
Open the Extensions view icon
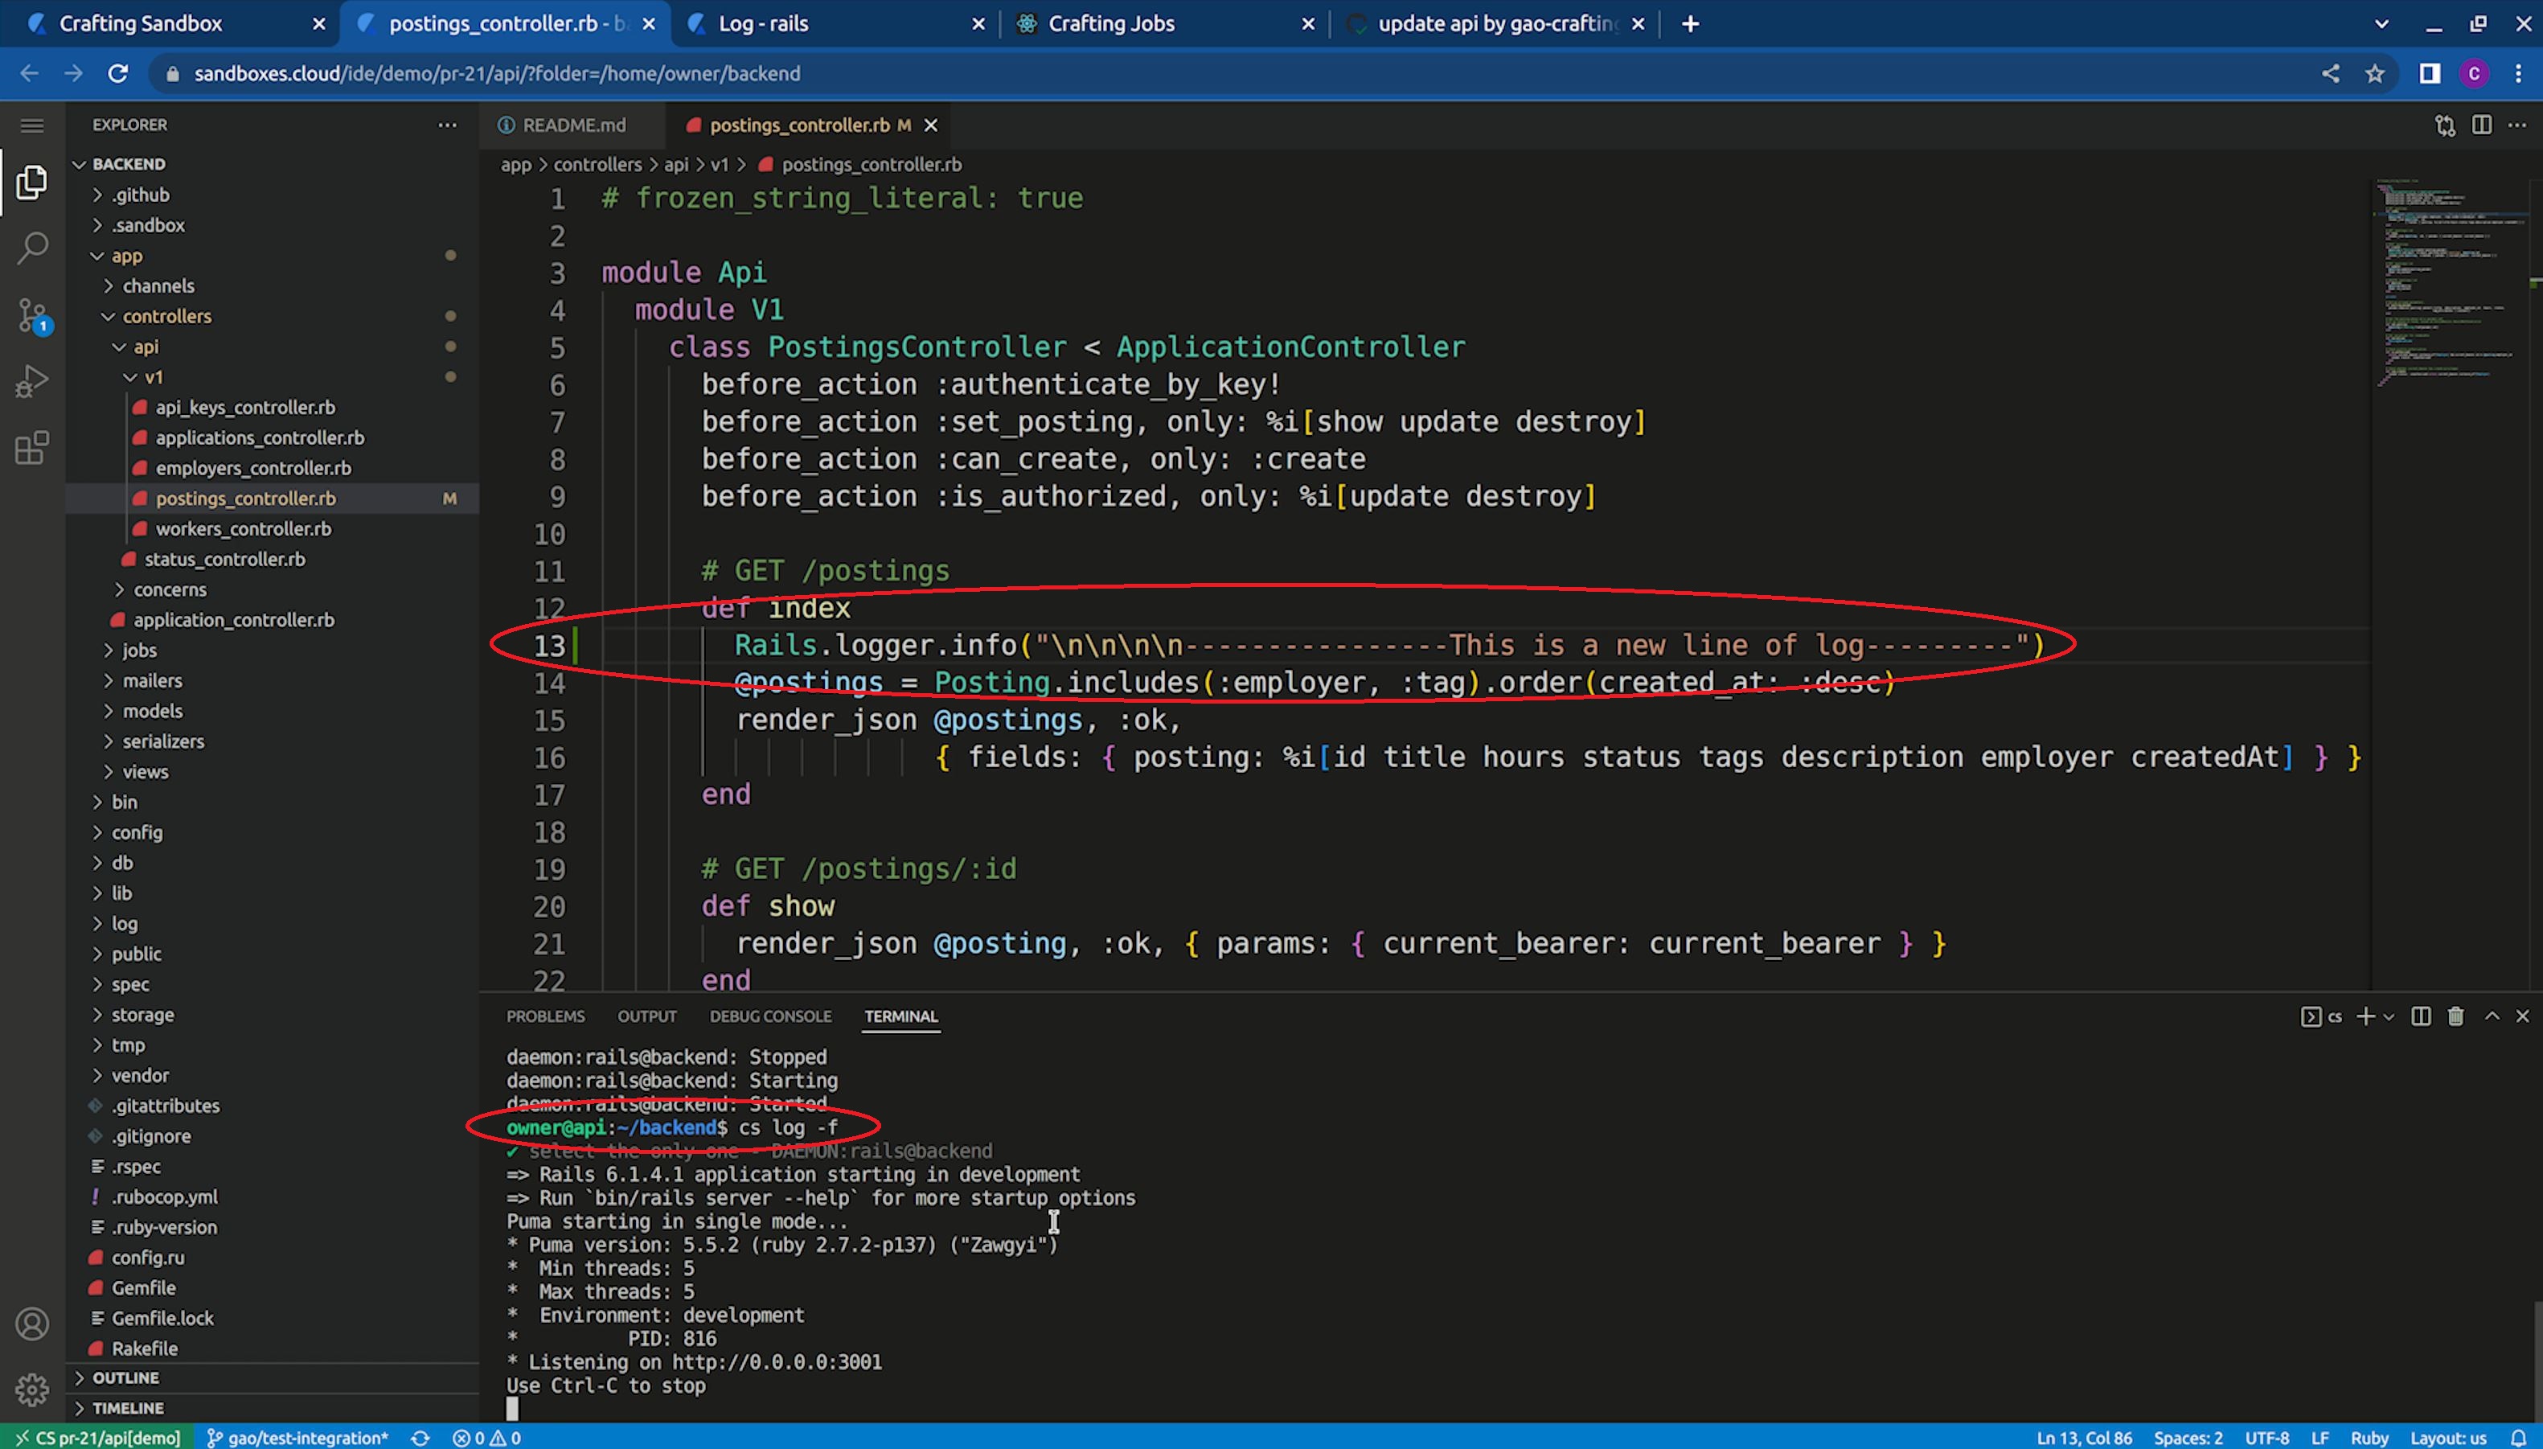[x=32, y=448]
